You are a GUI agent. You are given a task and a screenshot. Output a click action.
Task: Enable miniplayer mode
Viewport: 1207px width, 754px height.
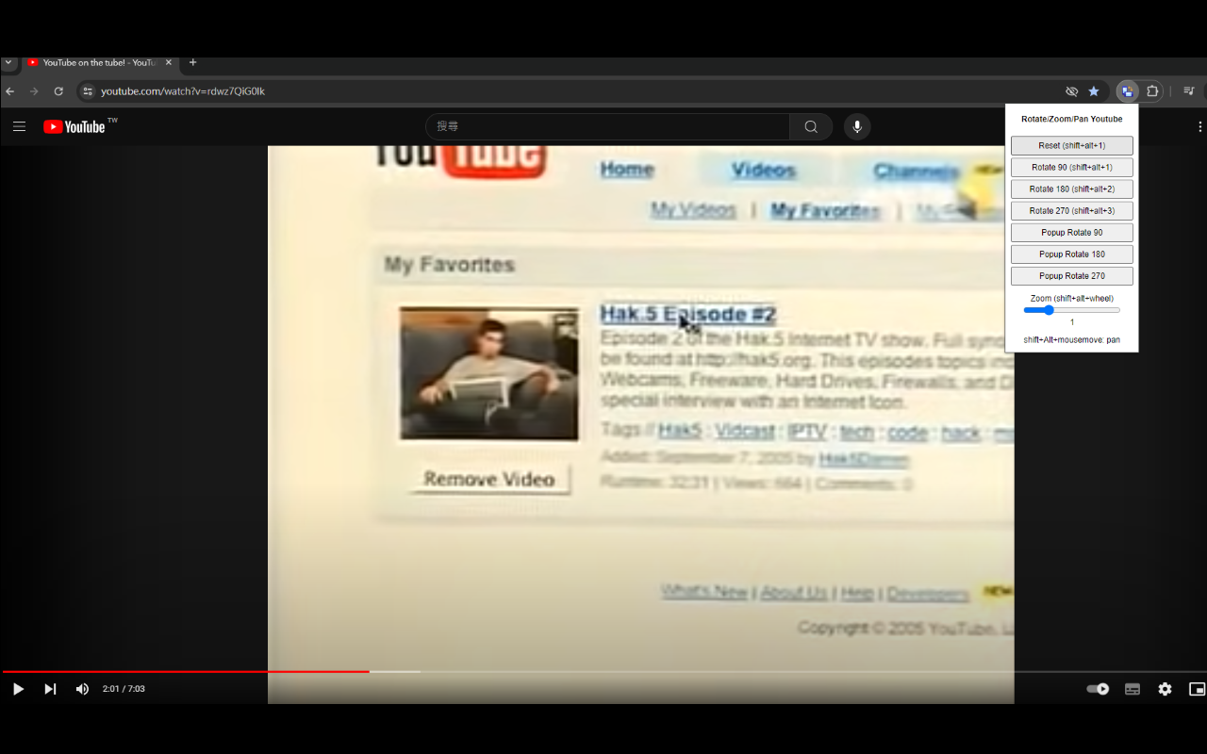point(1197,689)
